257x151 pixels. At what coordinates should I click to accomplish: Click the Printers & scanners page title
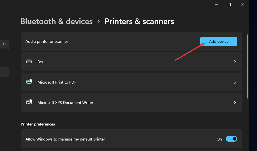coord(139,22)
